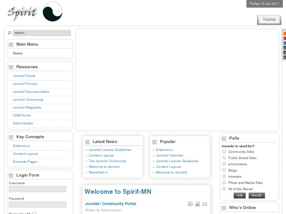Focus the search input field
This screenshot has width=286, height=214.
click(42, 33)
